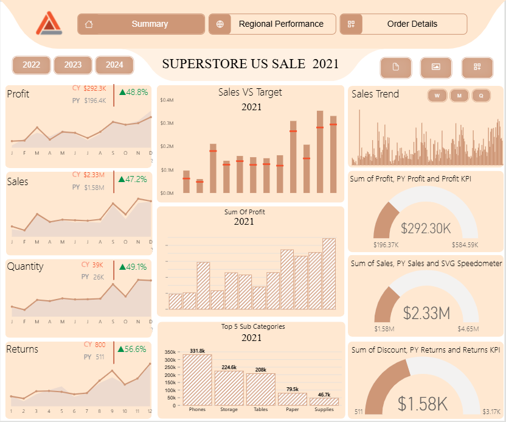Click the last hatched bar in Sum Of Profit

pos(329,274)
